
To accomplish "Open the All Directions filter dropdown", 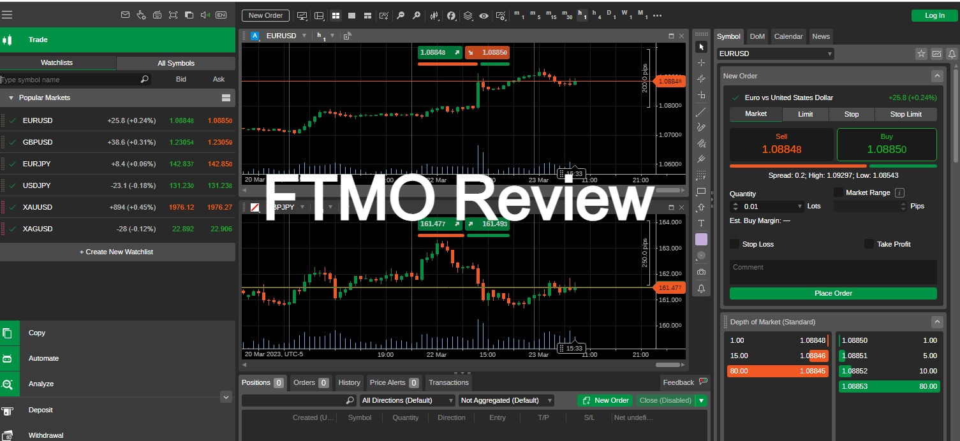I will coord(406,400).
